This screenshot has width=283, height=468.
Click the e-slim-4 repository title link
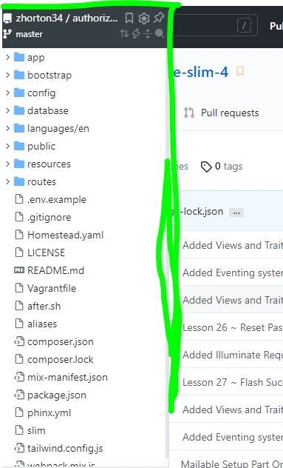tap(202, 72)
